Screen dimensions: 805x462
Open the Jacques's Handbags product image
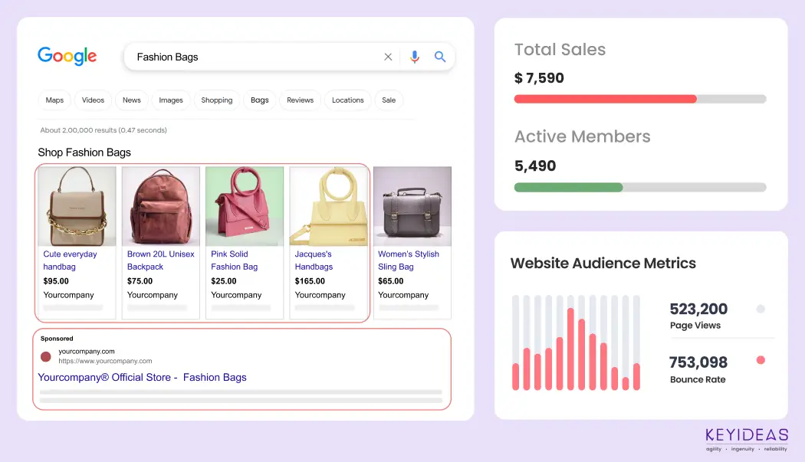(329, 206)
